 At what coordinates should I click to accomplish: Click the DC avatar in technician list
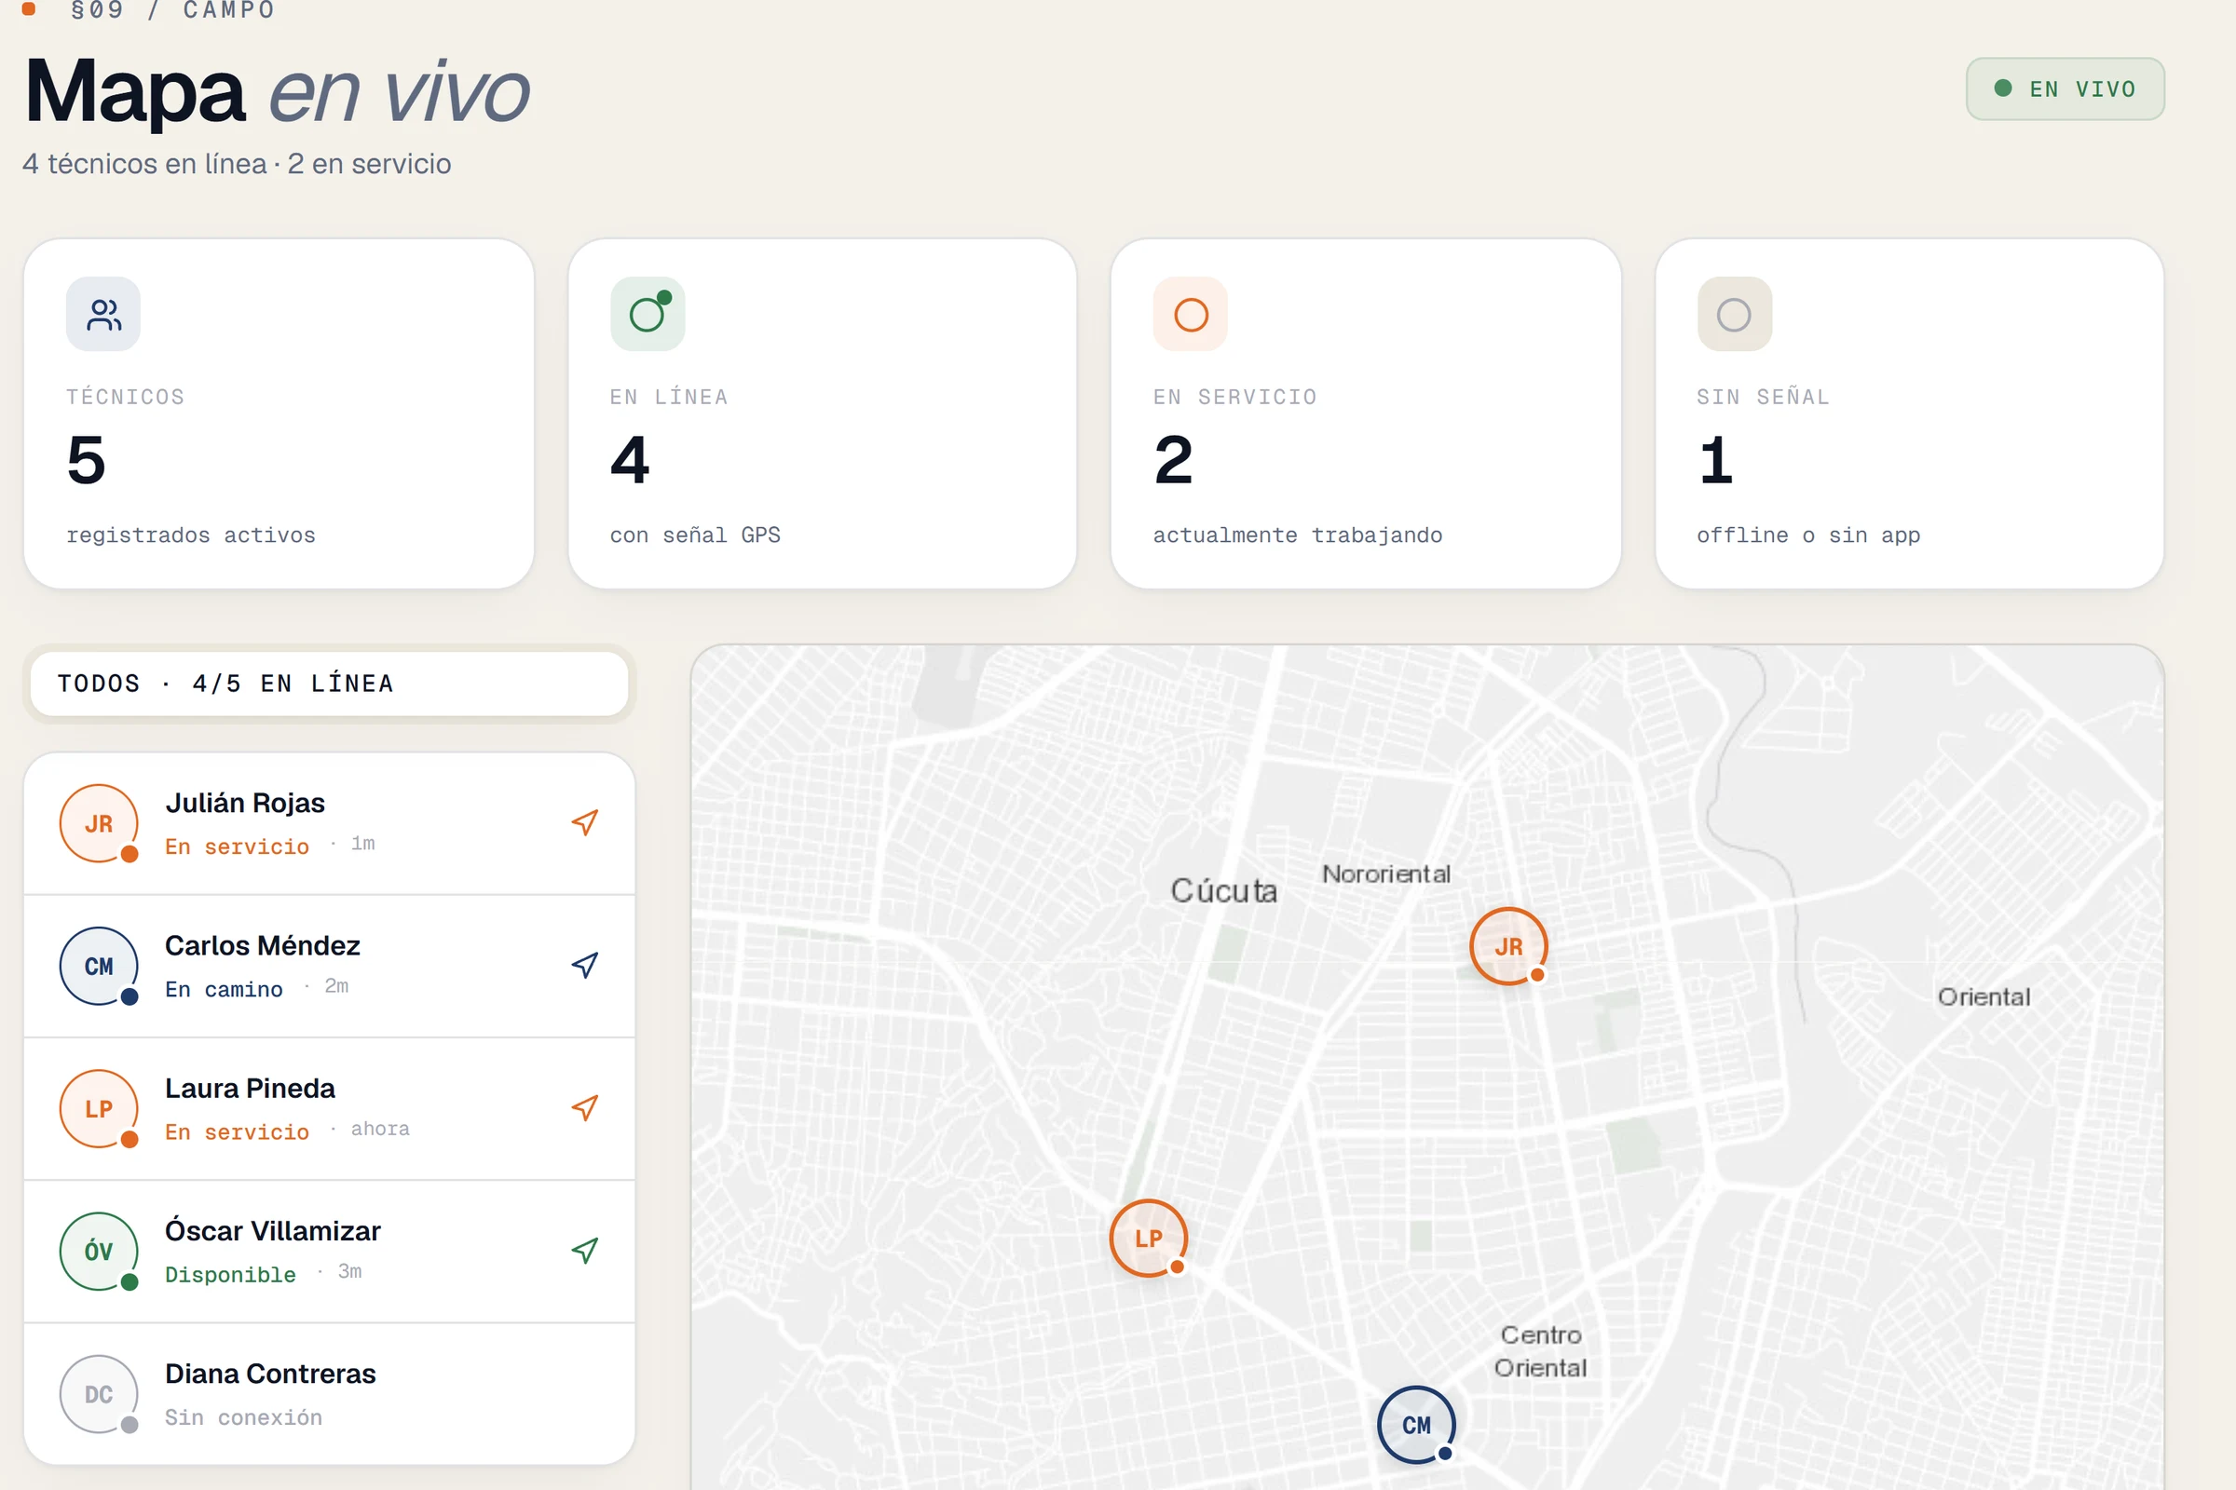[99, 1393]
